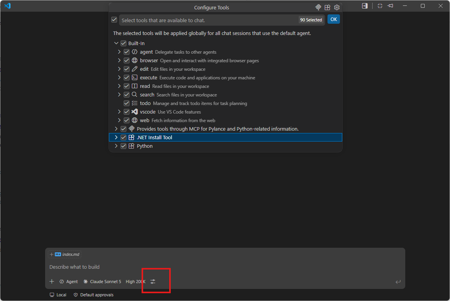Uncheck the Python extension checkbox
The image size is (450, 301).
pyautogui.click(x=123, y=146)
